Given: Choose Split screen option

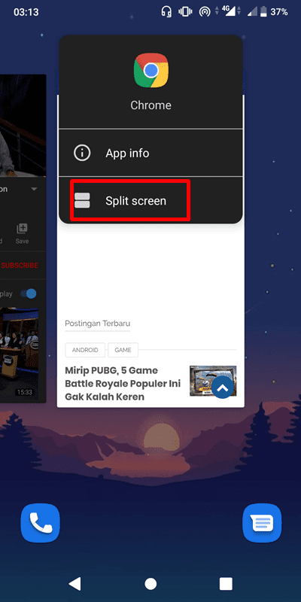Looking at the screenshot, I should coord(150,200).
